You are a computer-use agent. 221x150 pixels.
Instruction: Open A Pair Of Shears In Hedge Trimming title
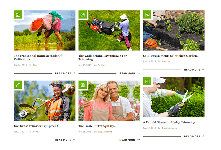point(169,122)
